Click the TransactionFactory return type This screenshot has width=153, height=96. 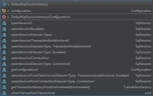click(137, 87)
